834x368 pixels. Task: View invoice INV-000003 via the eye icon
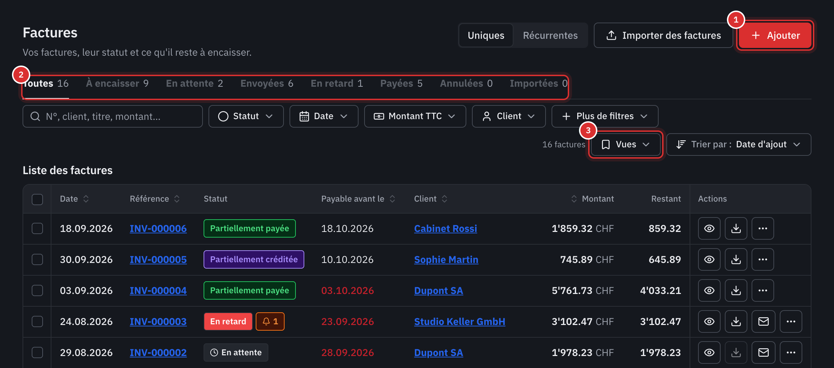pyautogui.click(x=709, y=321)
